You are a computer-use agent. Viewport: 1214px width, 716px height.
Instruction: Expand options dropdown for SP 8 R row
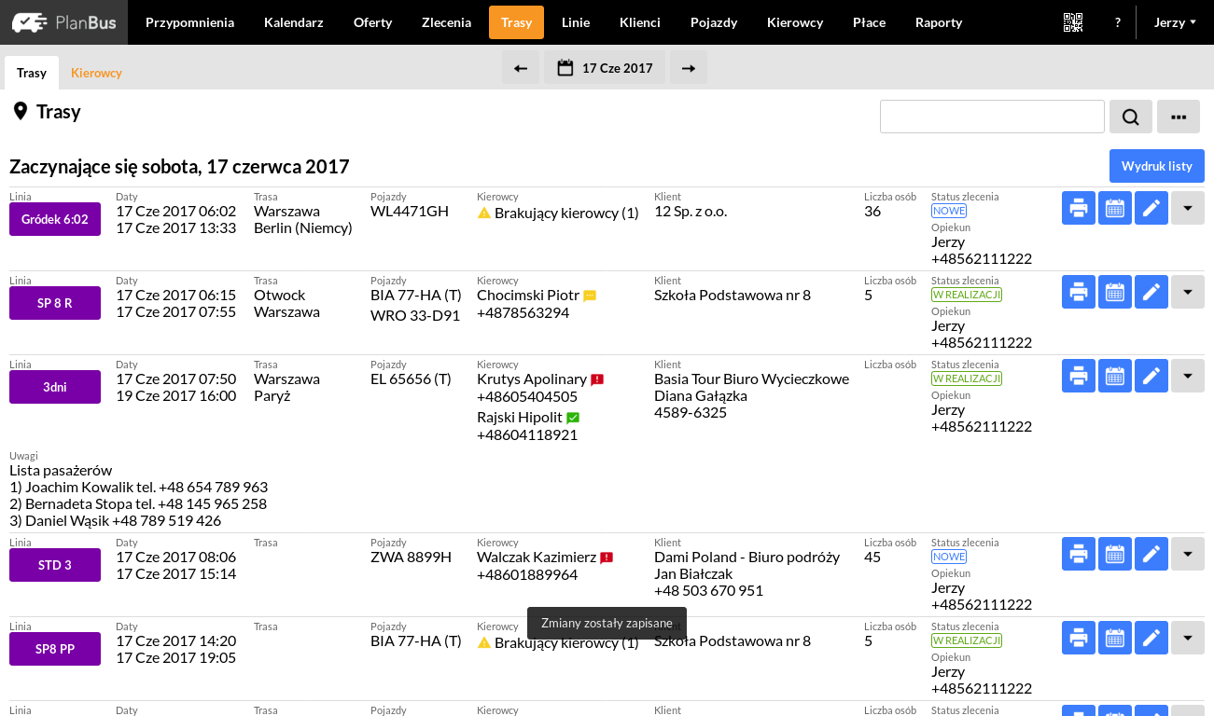point(1188,292)
